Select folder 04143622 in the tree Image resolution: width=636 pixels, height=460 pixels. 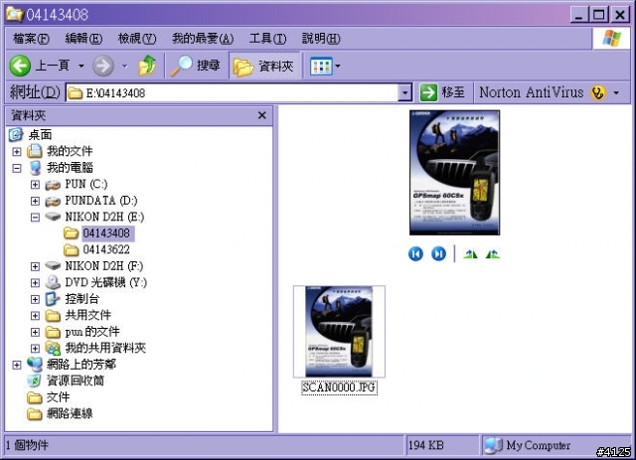[106, 249]
